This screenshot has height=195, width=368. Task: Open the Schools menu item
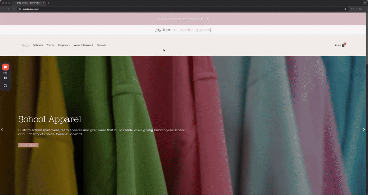tap(38, 45)
